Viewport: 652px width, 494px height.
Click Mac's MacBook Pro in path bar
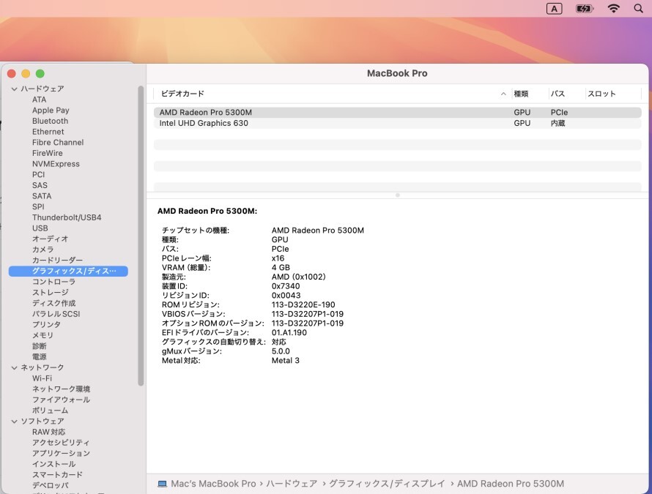point(213,484)
